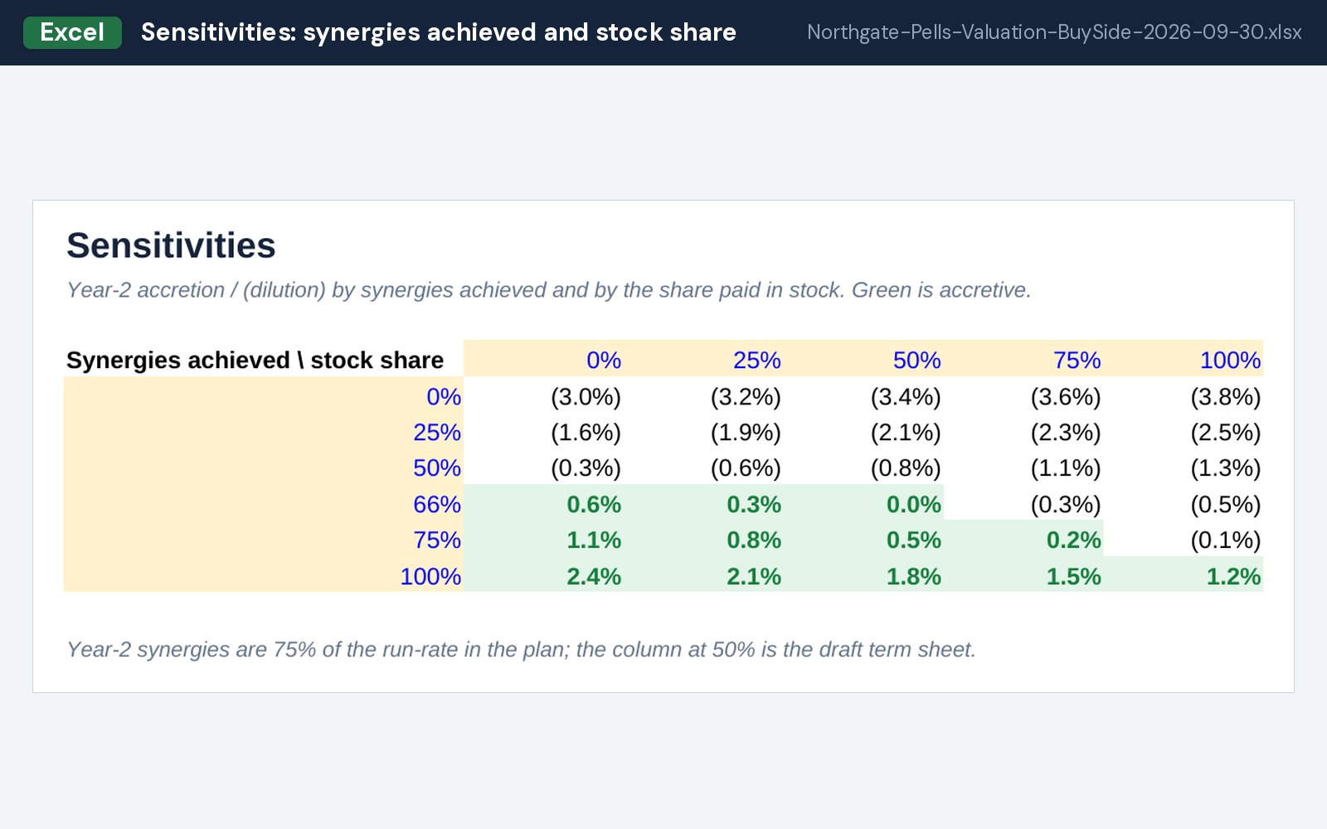Image resolution: width=1327 pixels, height=829 pixels.
Task: Select the italic Year-2 accretion subtitle
Action: [549, 290]
